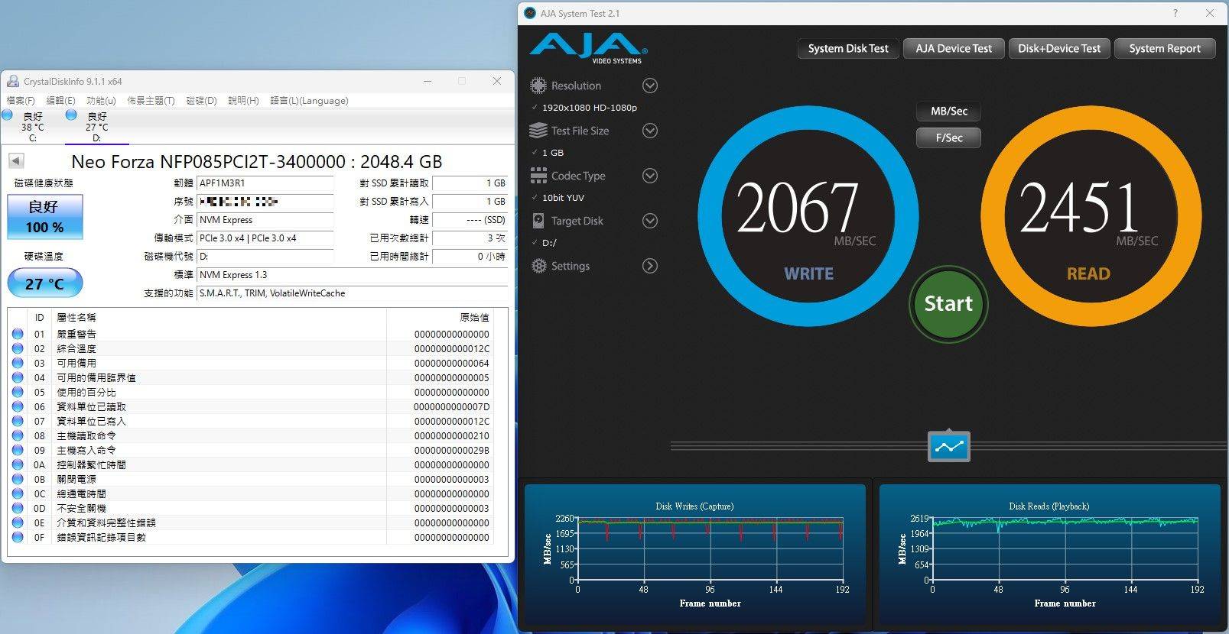Select the 綜合溫度 attribute row
Viewport: 1229px width, 634px height.
(251, 348)
